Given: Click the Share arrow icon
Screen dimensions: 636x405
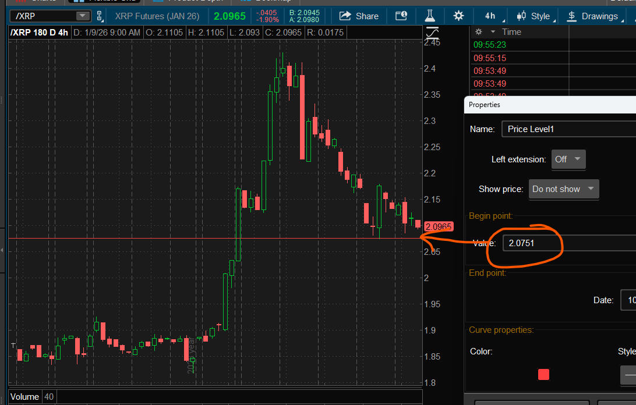Looking at the screenshot, I should [x=345, y=16].
